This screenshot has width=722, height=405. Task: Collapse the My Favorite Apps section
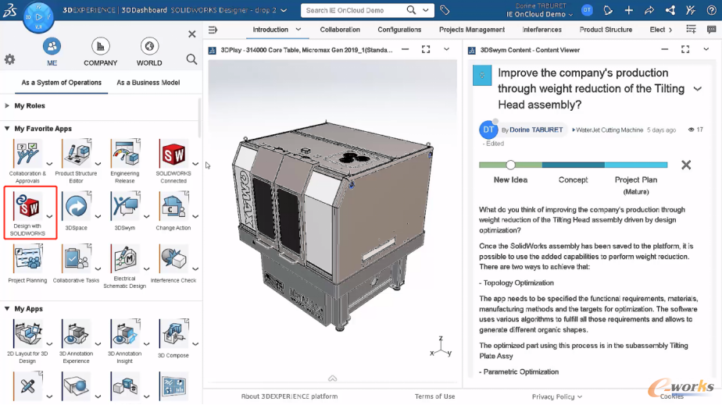pos(7,129)
